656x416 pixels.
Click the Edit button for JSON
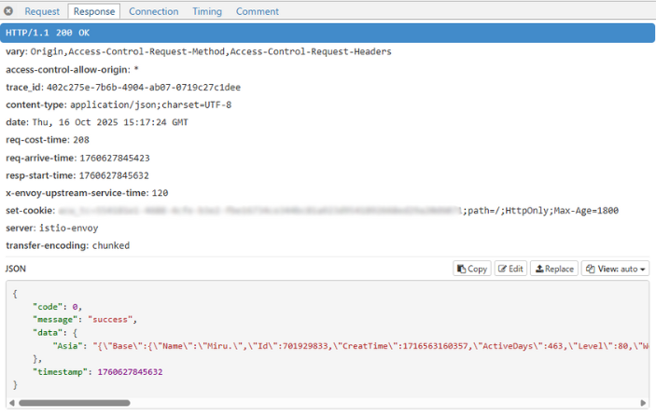[510, 269]
